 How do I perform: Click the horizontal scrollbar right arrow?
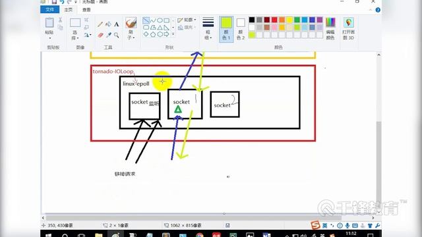click(x=373, y=218)
